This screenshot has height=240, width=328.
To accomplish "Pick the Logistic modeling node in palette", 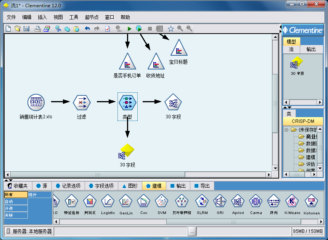I will 108,205.
